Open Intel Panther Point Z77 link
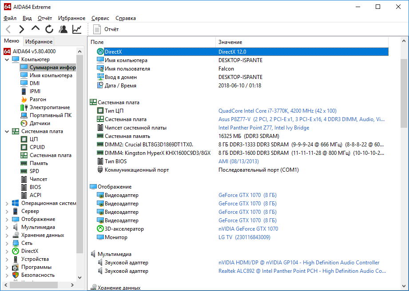Viewport: 409px width, 291px height. coord(264,128)
